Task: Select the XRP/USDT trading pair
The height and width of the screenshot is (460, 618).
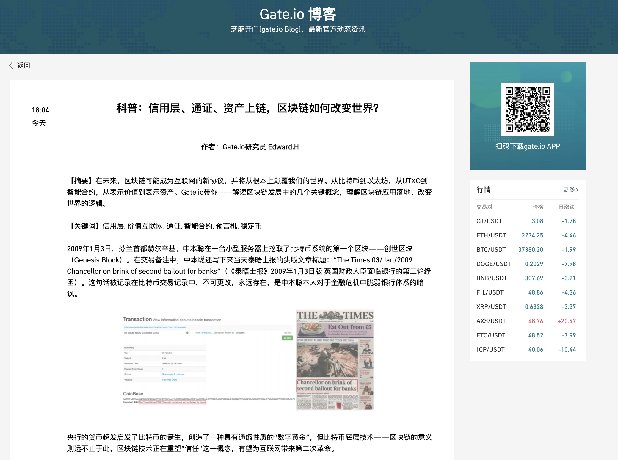Action: 491,307
